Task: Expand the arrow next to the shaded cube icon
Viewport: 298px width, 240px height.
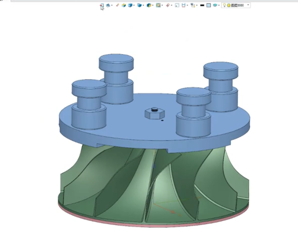Action: pos(134,5)
